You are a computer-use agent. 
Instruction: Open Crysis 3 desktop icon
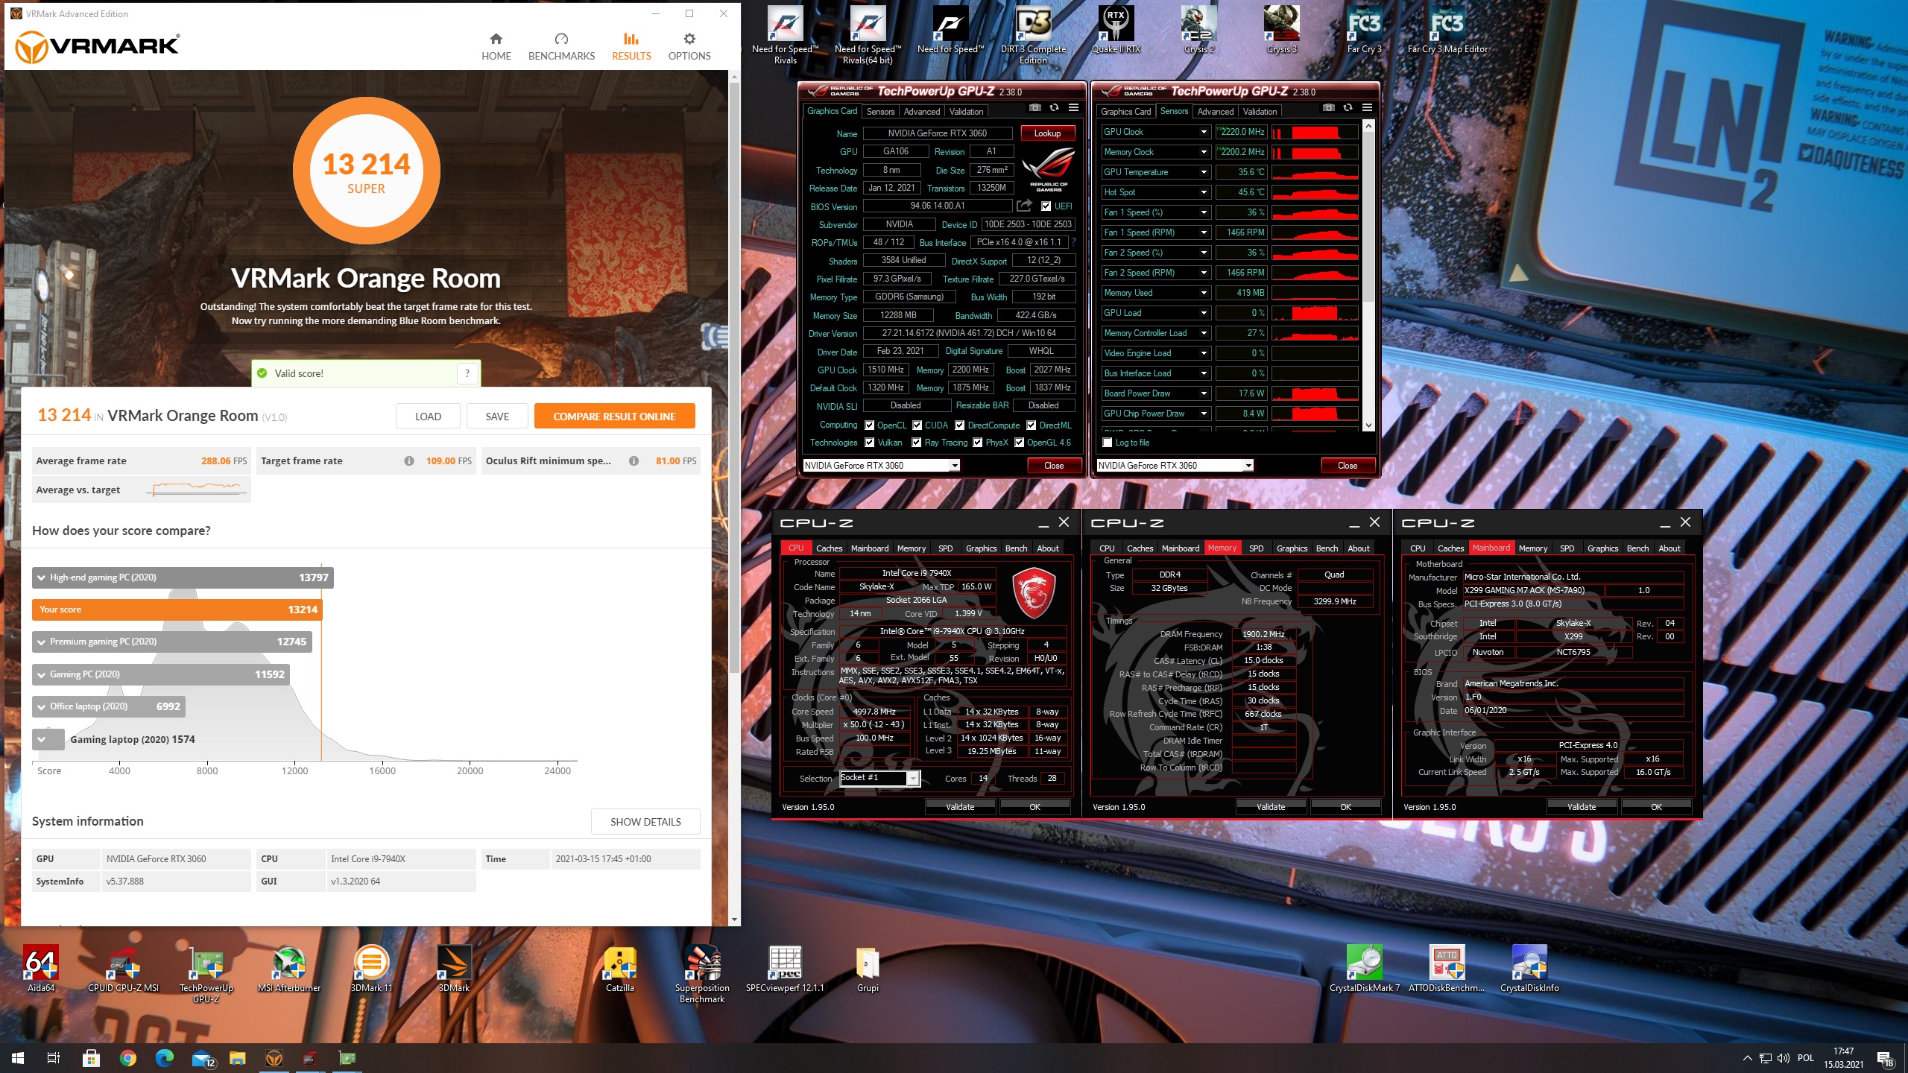1281,30
